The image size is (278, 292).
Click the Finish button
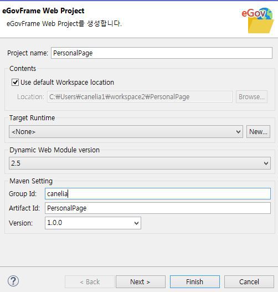coord(195,282)
